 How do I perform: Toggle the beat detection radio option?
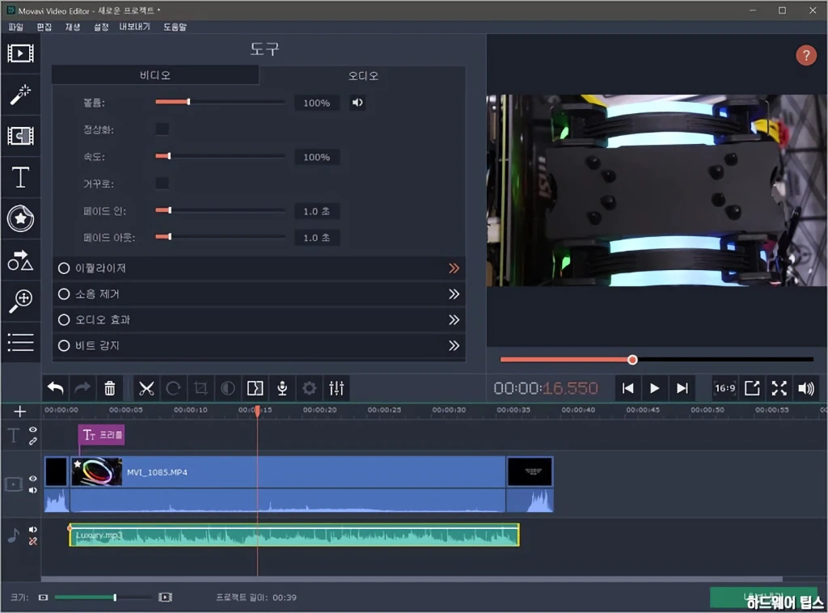[x=64, y=346]
